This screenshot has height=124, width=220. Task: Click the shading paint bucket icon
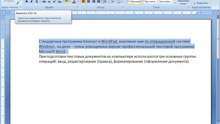click(112, 2)
